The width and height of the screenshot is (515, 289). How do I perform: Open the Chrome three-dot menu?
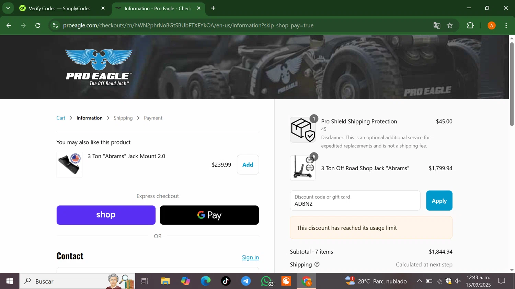506,25
